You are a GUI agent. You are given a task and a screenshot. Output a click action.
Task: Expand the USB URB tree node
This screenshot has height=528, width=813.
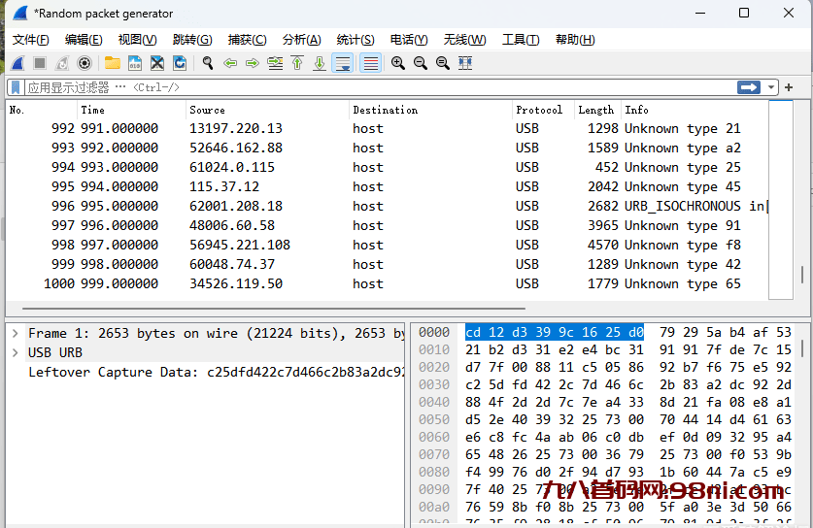(x=15, y=352)
